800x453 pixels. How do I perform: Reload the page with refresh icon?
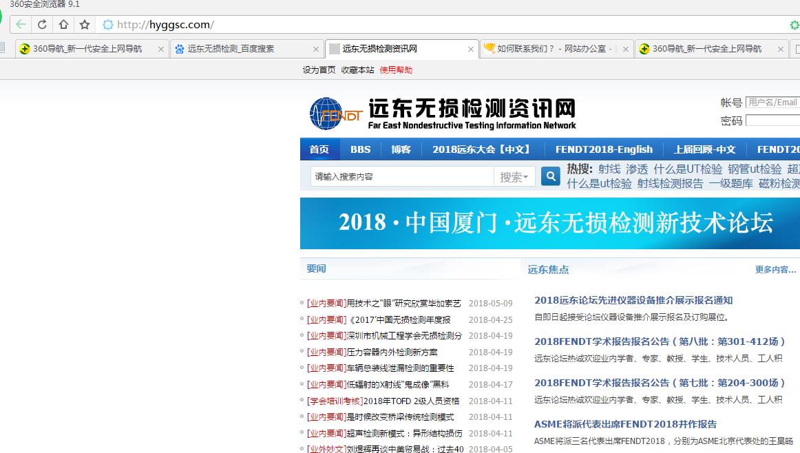click(43, 25)
